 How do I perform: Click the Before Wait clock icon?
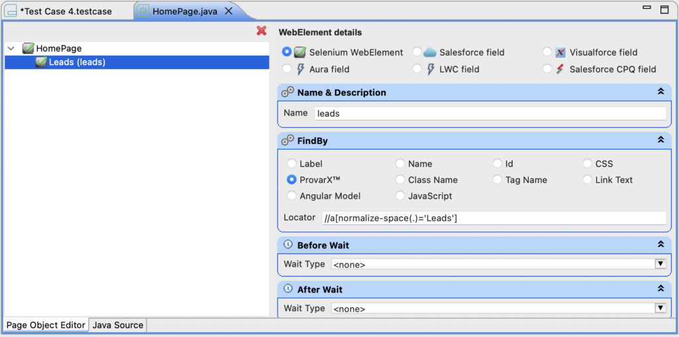tap(288, 244)
